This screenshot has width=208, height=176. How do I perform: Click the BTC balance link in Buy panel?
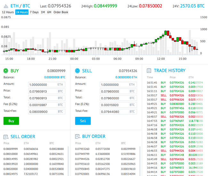click(55, 77)
